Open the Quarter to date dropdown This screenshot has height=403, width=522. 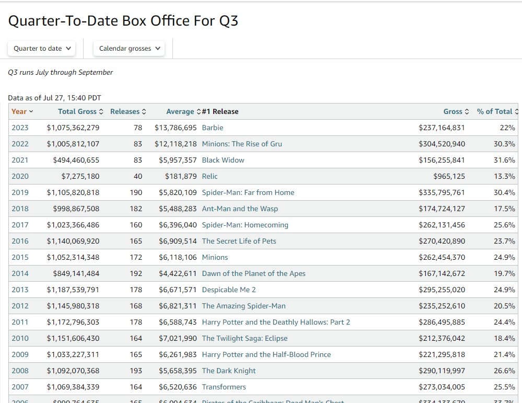coord(42,48)
